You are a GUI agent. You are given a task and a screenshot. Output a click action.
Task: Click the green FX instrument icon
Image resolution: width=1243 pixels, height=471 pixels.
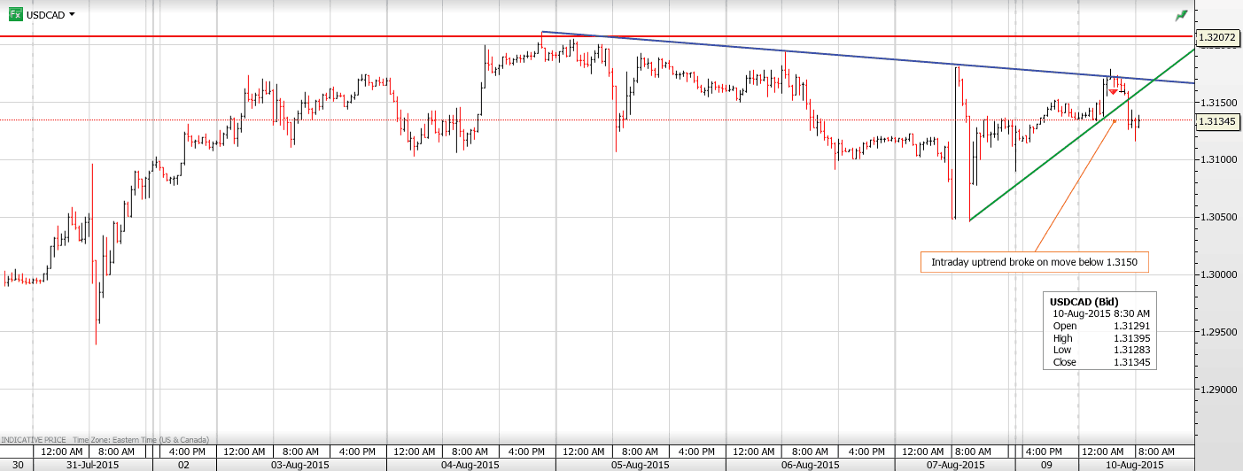click(x=15, y=14)
